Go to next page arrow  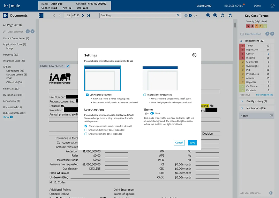[x=83, y=15]
